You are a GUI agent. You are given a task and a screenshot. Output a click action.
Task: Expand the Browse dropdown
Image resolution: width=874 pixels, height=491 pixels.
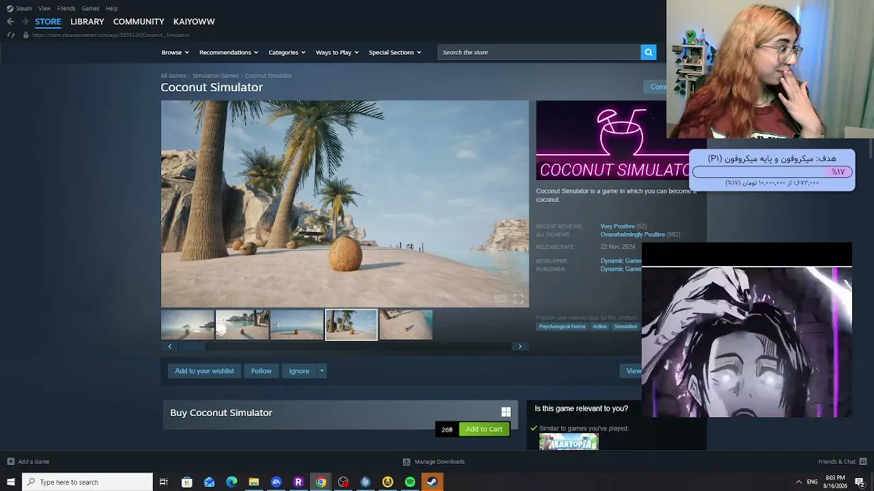175,53
